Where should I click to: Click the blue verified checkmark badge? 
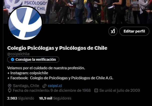(13, 59)
